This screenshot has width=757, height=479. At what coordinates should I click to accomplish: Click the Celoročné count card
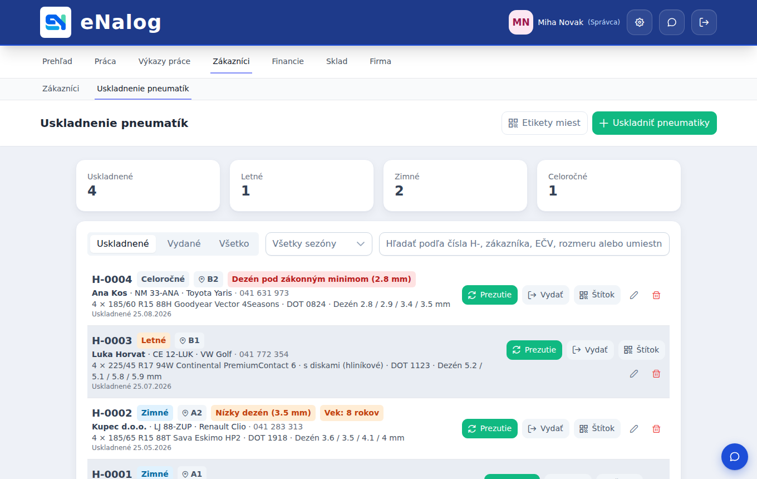coord(609,185)
